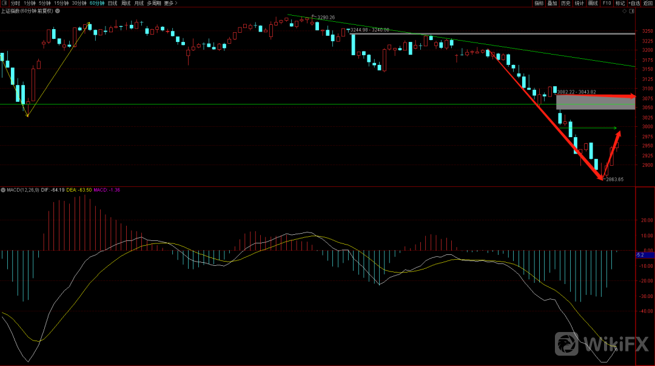The width and height of the screenshot is (655, 366).
Task: Switch chart to 15分钟 period
Action: [62, 3]
